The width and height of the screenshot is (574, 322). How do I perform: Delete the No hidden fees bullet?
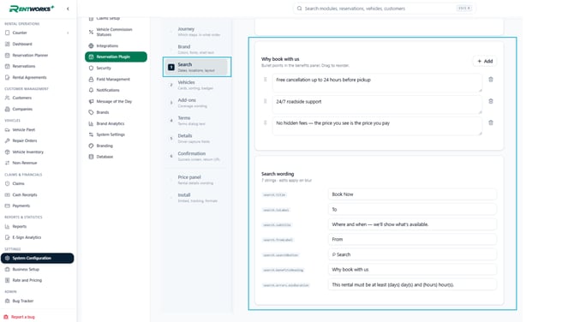click(x=491, y=122)
